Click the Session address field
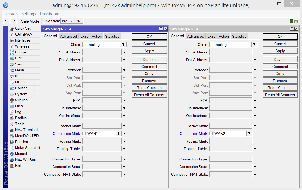 click(72, 21)
